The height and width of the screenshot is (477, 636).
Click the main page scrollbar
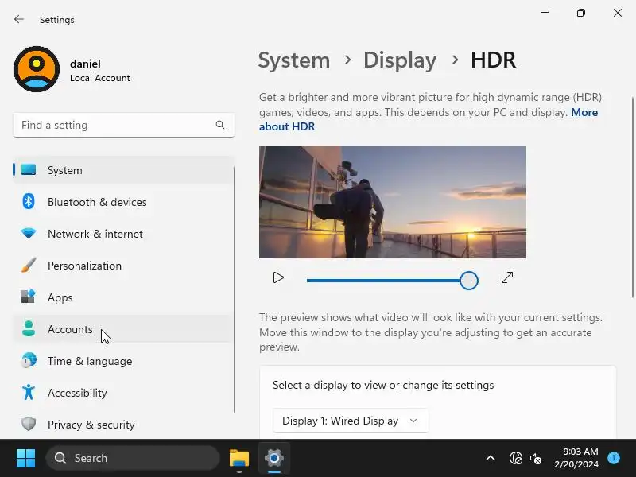pyautogui.click(x=632, y=197)
